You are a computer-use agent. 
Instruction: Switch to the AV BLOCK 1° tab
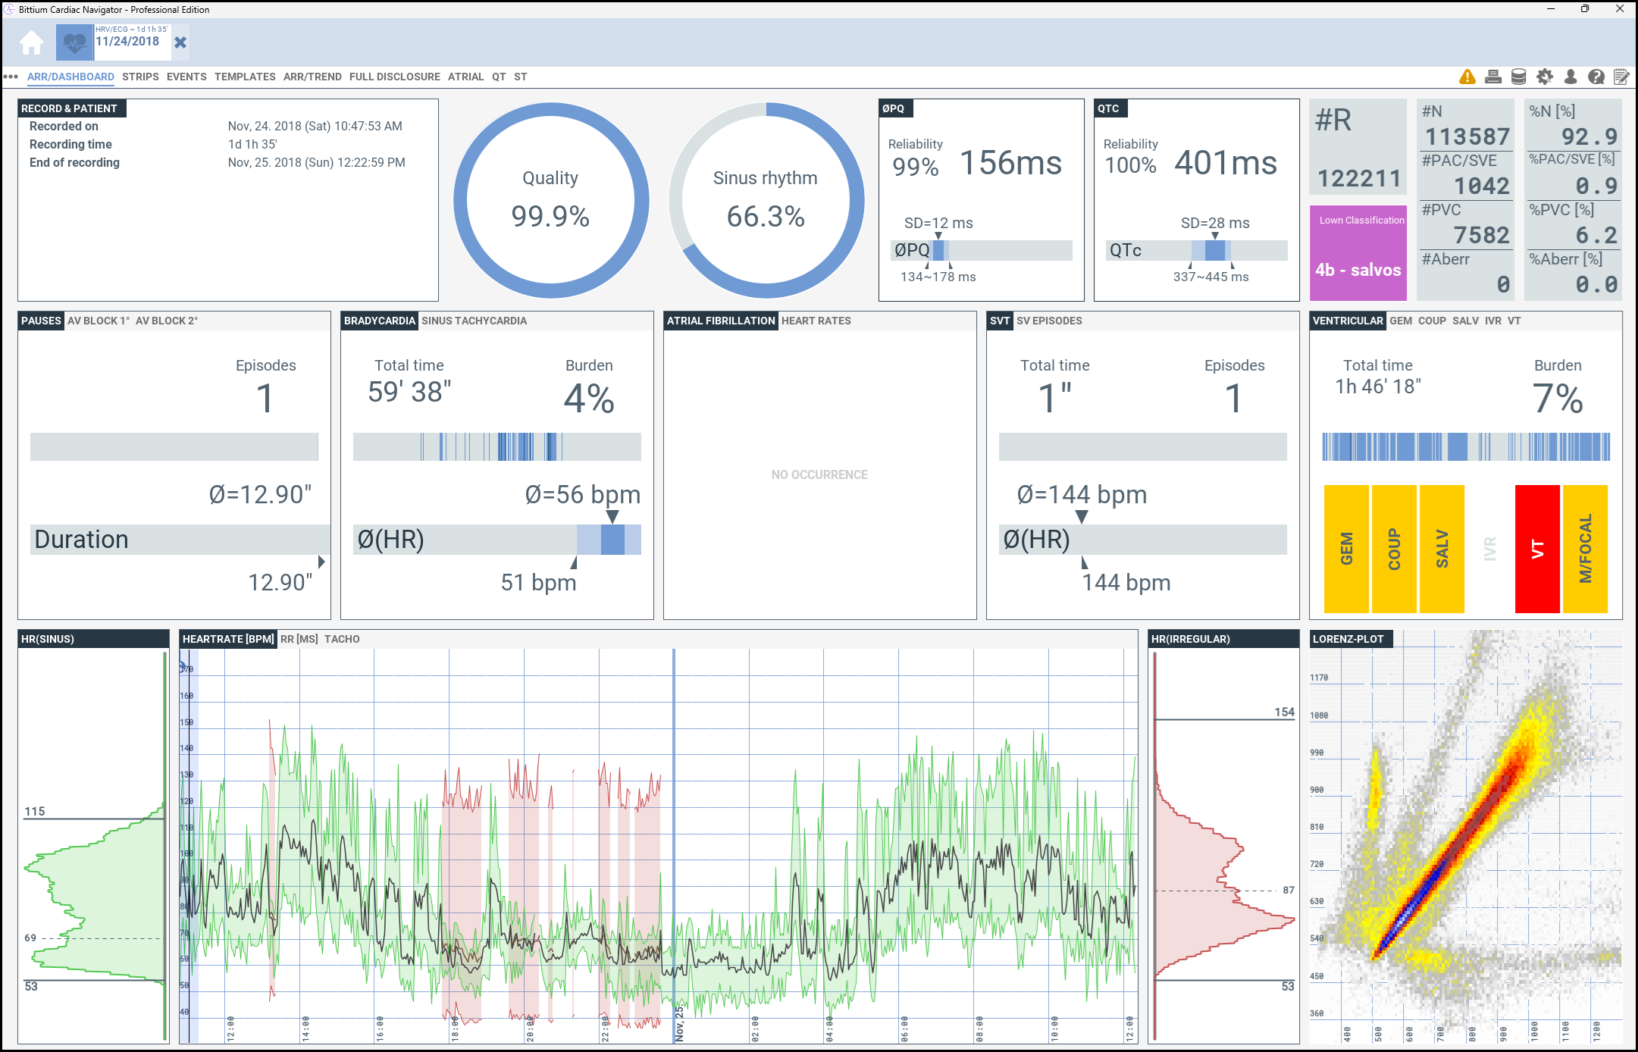[99, 321]
